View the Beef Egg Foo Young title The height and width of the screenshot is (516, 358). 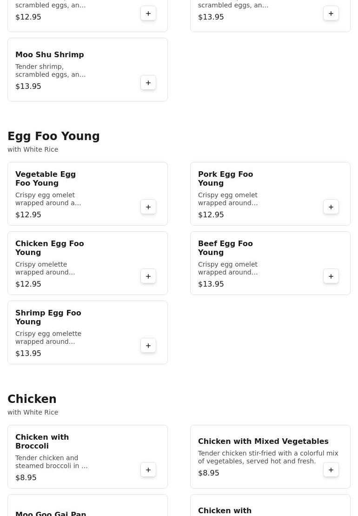pos(225,248)
